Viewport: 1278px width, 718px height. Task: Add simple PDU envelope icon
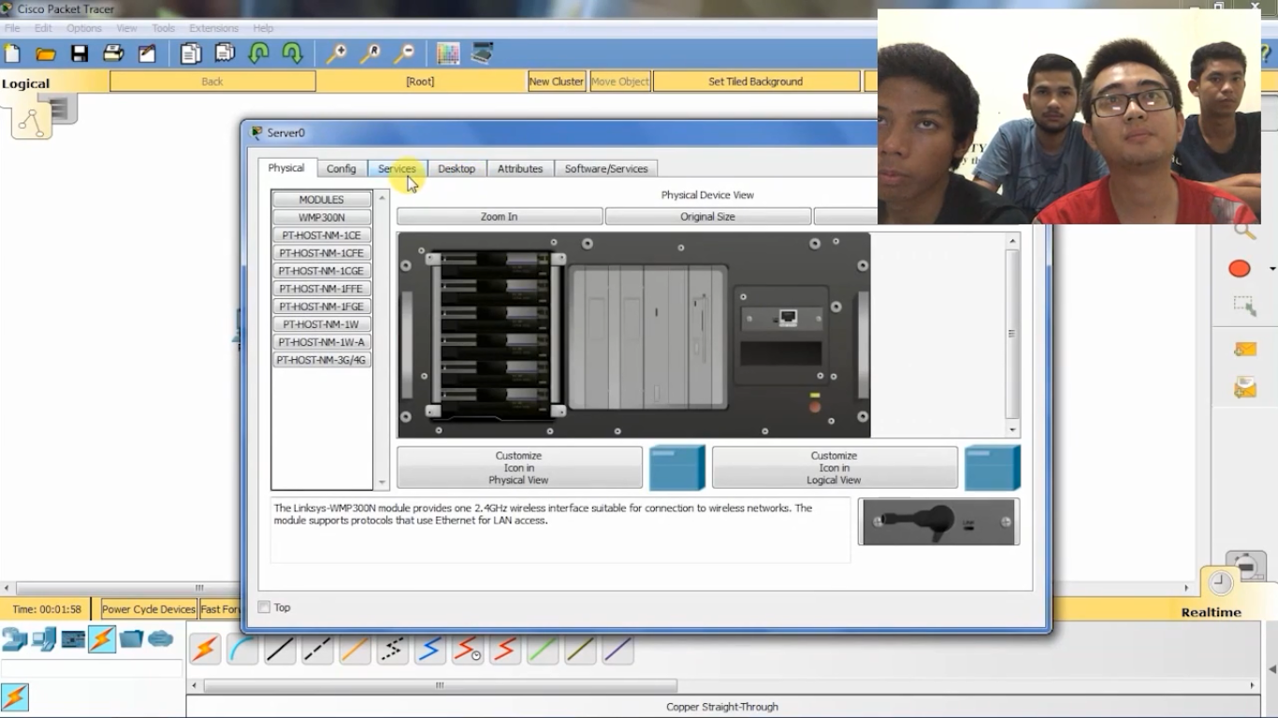(x=1244, y=349)
